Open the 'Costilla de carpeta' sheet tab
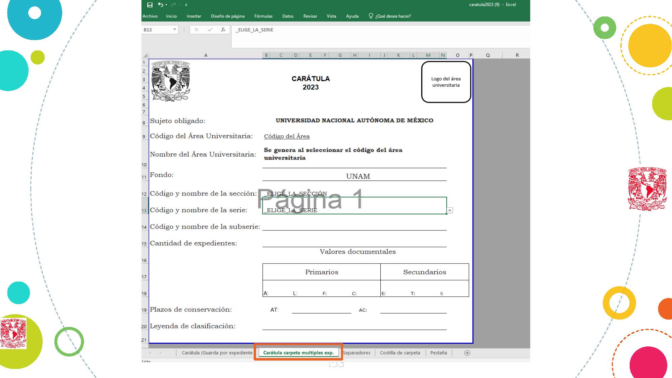The height and width of the screenshot is (378, 672). point(400,353)
